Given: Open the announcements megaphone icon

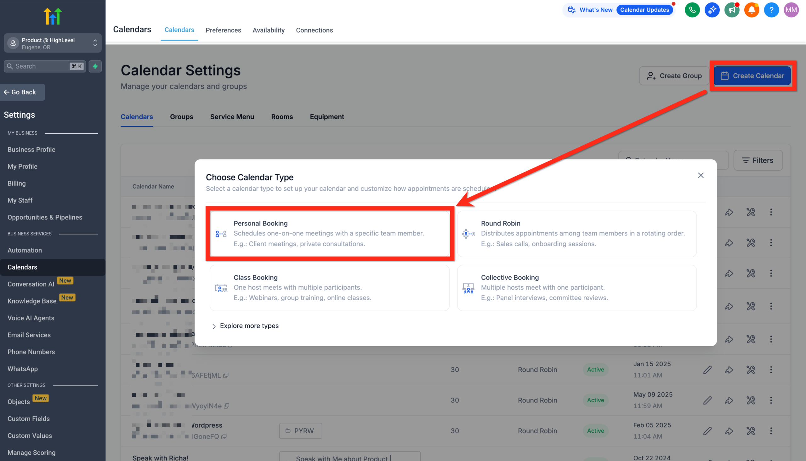Looking at the screenshot, I should pyautogui.click(x=732, y=10).
